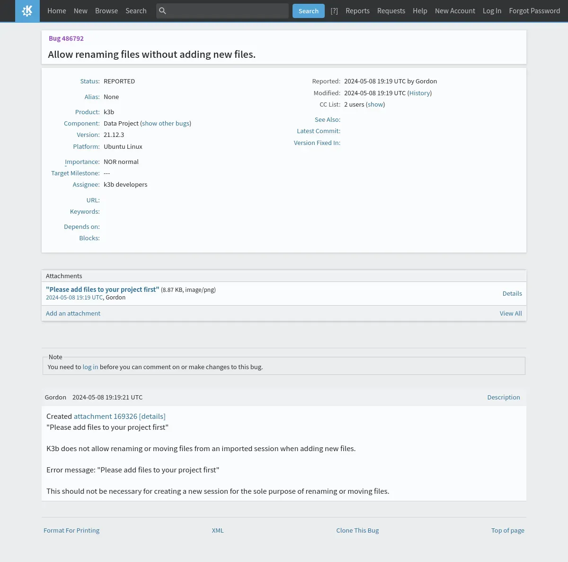Click the Target Milestone label

point(75,173)
